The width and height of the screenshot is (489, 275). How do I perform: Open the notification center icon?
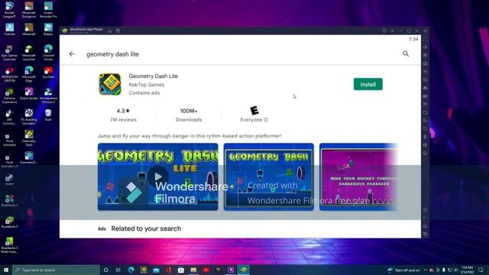click(x=481, y=270)
